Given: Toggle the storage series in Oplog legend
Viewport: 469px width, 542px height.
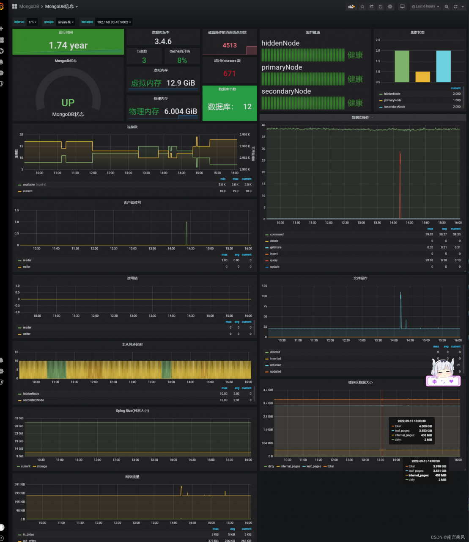Looking at the screenshot, I should [42, 466].
